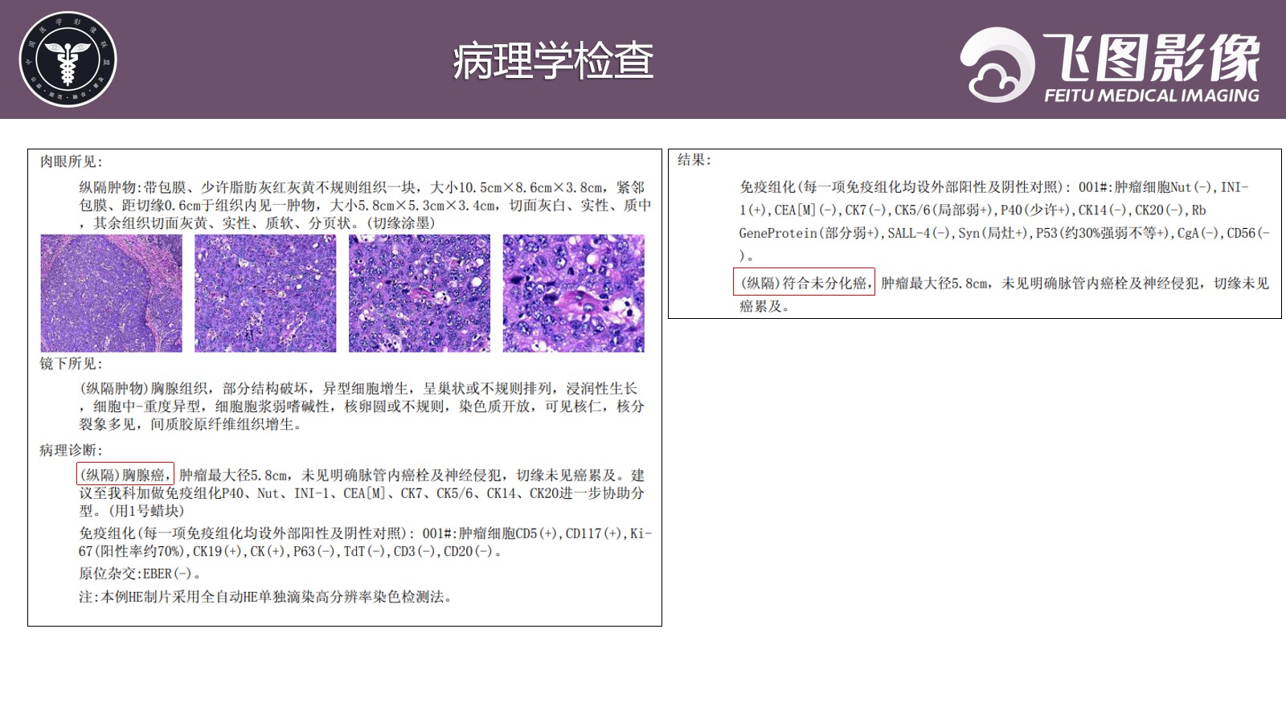
Task: Select the 病理学检查 slide title
Action: [x=553, y=60]
